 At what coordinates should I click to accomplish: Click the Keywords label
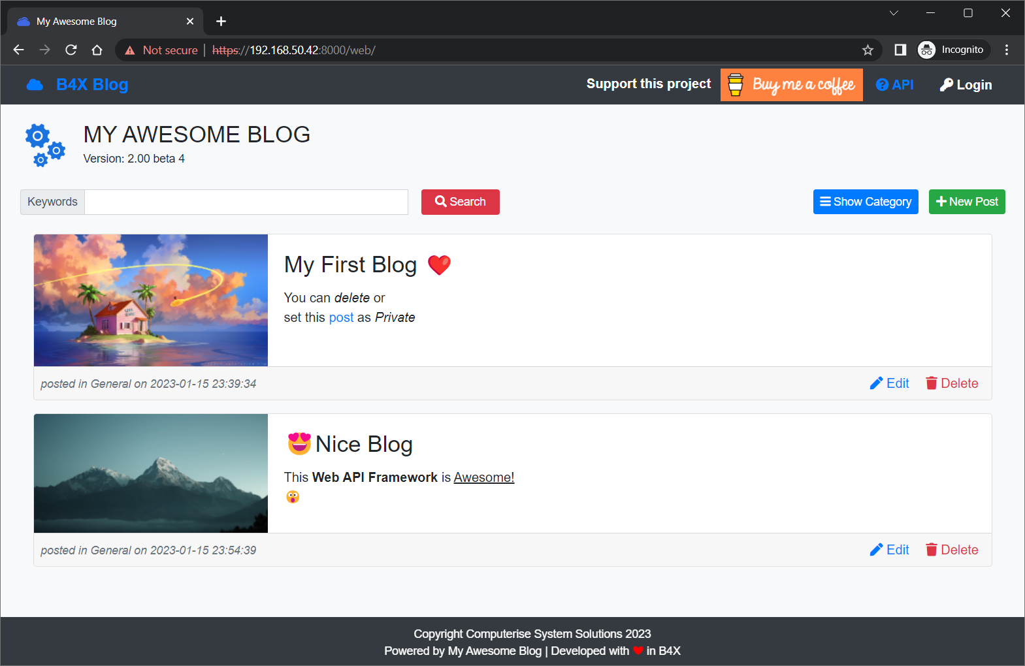click(x=52, y=202)
